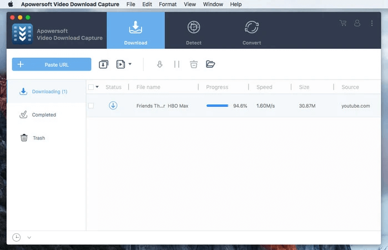This screenshot has height=250, width=388.
Task: Open the user account icon
Action: (357, 23)
